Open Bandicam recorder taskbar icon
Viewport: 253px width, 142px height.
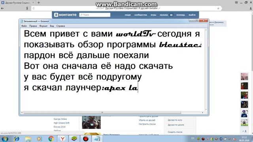click(x=86, y=138)
